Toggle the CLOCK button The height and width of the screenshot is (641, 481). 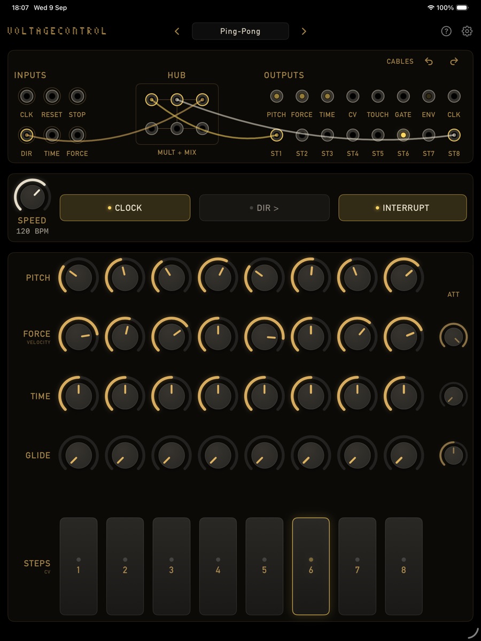point(125,208)
